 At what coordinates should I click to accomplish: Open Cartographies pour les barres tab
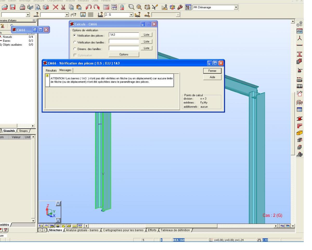123,230
